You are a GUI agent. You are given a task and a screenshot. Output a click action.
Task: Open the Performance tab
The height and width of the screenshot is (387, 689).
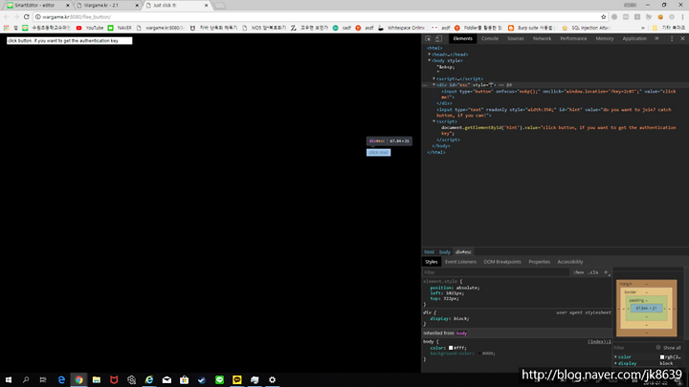coord(573,38)
